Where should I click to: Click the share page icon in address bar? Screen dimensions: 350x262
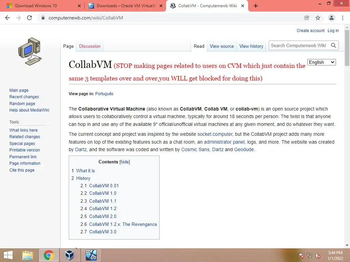(x=307, y=18)
